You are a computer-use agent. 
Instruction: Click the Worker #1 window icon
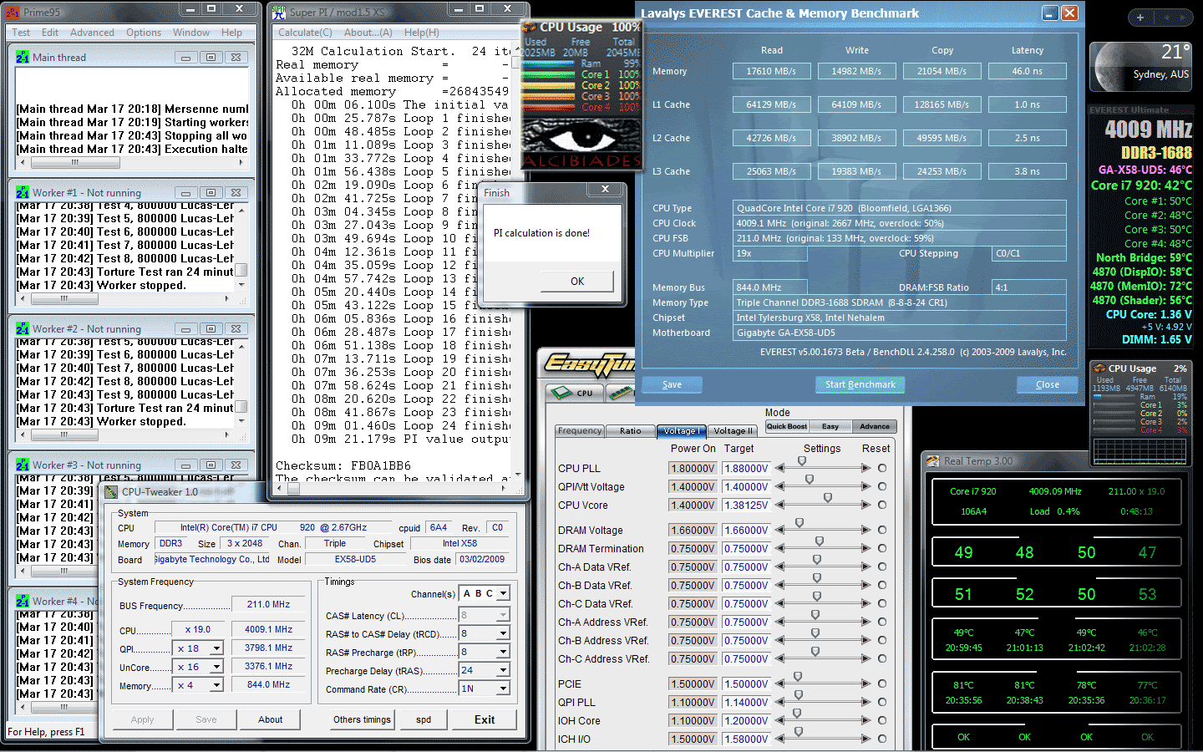click(23, 192)
